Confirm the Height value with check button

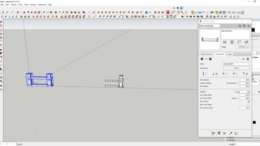pos(248,47)
